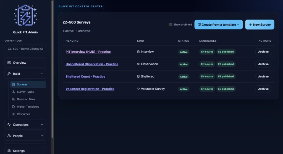Click the ZZ-500 Surveys panel title
Screen dimensions: 283x154
click(x=77, y=22)
